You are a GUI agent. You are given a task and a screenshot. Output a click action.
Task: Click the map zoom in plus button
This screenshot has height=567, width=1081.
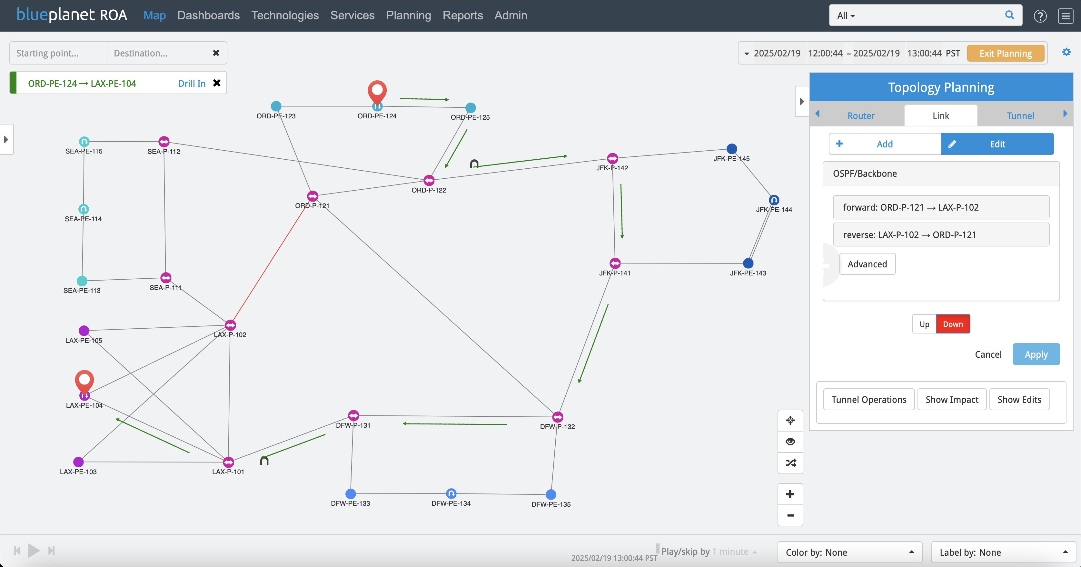790,494
